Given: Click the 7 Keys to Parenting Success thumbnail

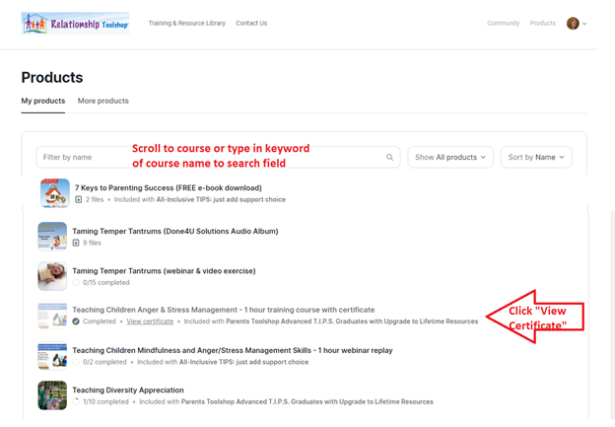Looking at the screenshot, I should (x=54, y=193).
